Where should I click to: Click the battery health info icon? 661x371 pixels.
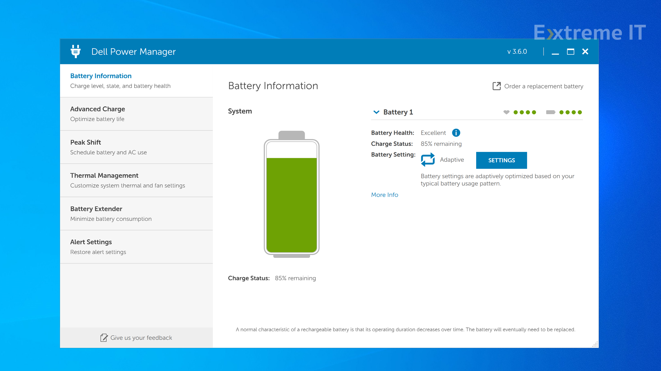pyautogui.click(x=456, y=133)
